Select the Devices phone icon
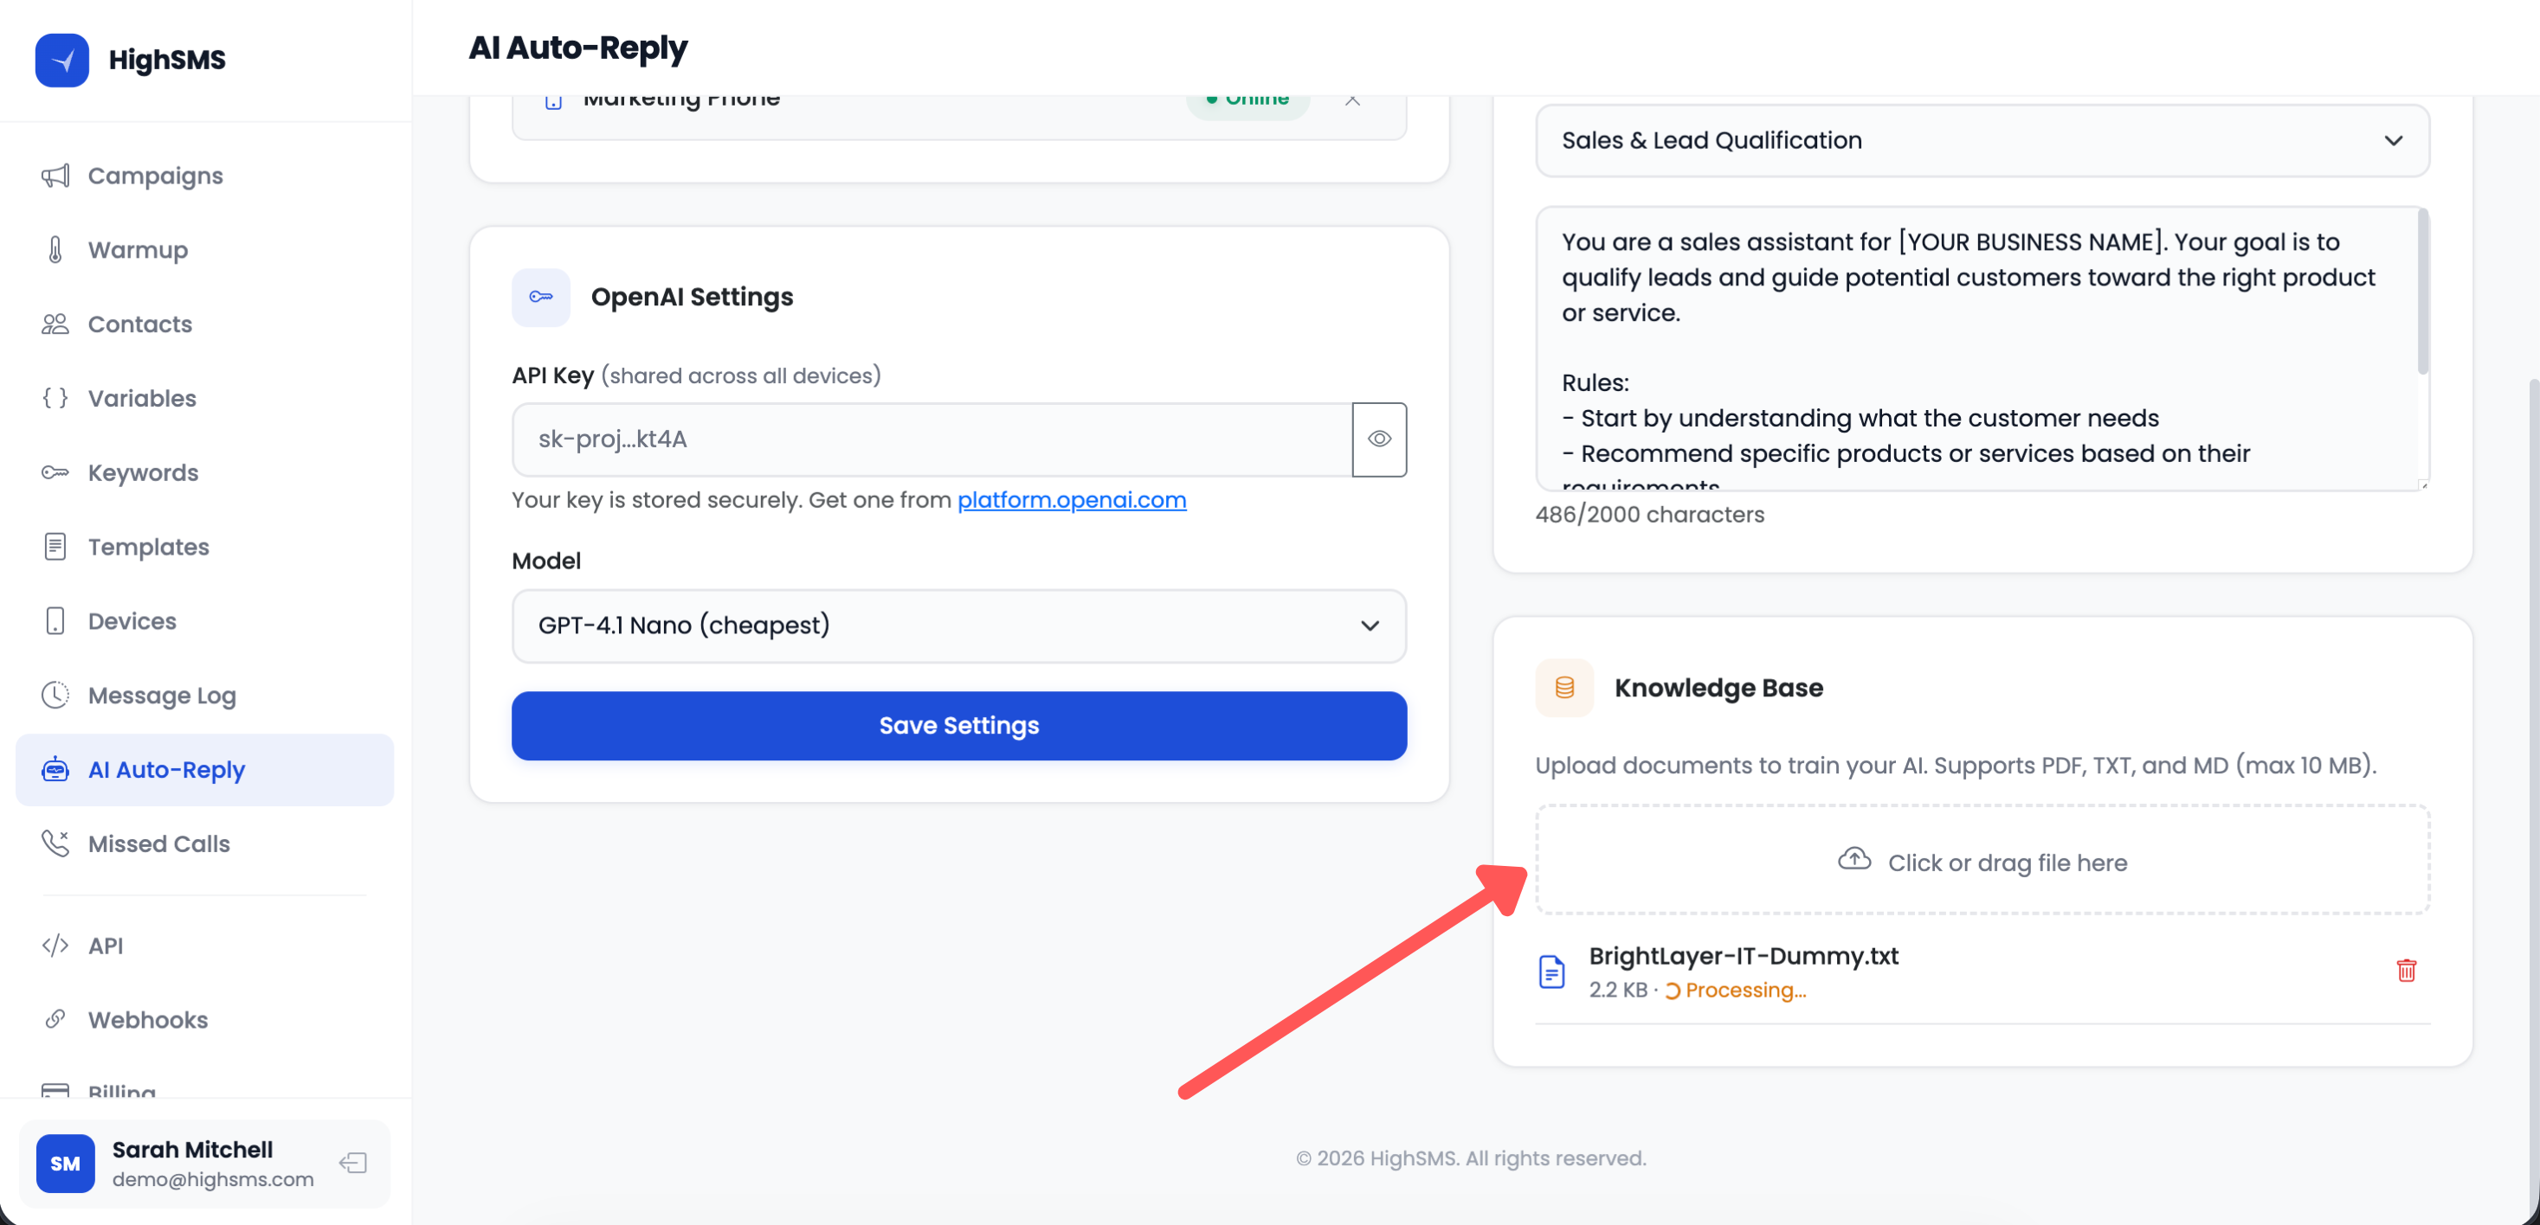The height and width of the screenshot is (1225, 2540). [x=55, y=621]
